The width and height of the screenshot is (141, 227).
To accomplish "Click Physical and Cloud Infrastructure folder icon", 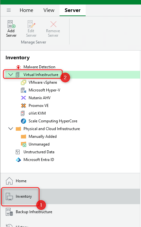I will [x=18, y=129].
